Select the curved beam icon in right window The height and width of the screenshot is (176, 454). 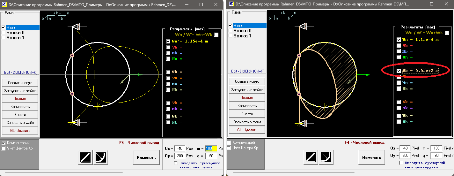click(326, 157)
